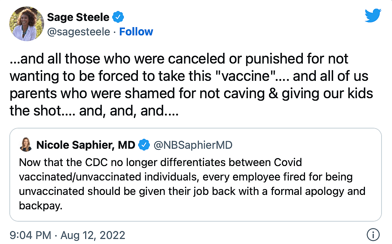Open the 9:04 PM tweet time
This screenshot has height=244, width=392.
point(30,235)
